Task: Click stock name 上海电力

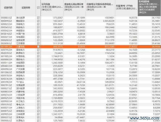Action: pos(20,108)
